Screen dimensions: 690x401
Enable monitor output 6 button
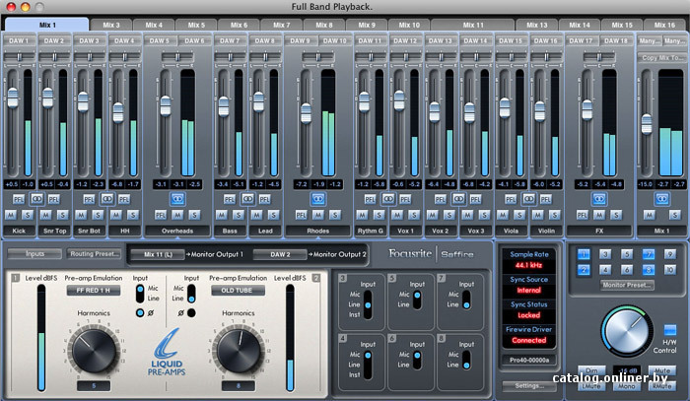coord(627,270)
